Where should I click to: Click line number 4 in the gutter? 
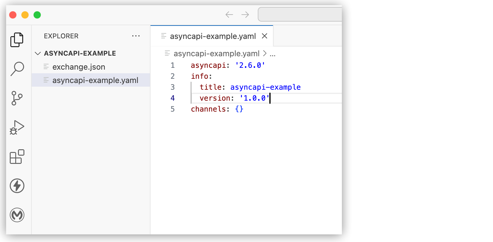tap(173, 98)
